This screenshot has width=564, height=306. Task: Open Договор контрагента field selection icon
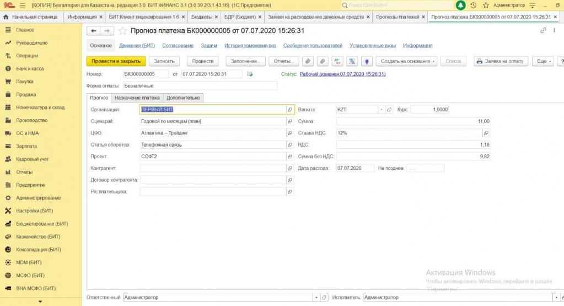[289, 180]
